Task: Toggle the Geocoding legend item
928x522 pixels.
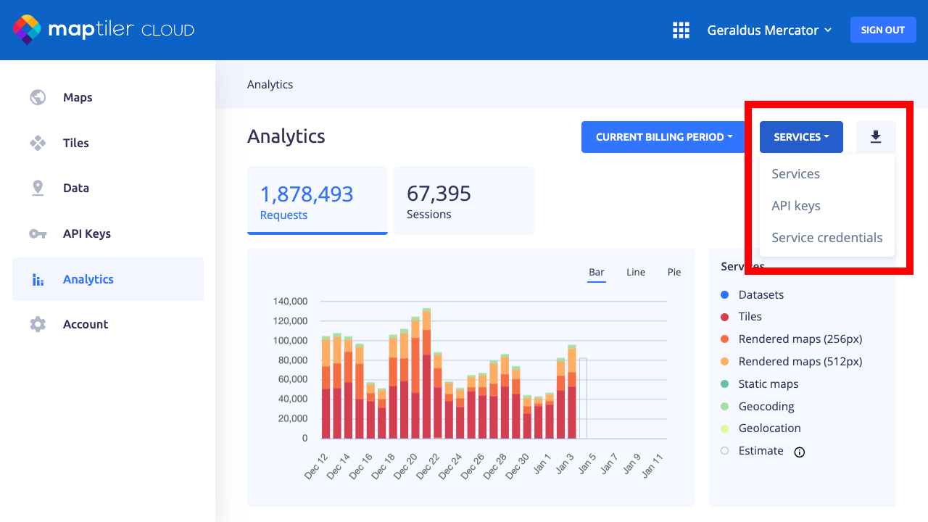Action: click(x=766, y=406)
